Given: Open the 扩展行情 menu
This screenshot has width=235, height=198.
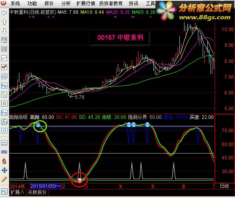Looking at the screenshot, I should pos(86,3).
